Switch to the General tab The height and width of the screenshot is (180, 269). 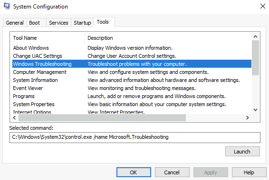pos(15,23)
